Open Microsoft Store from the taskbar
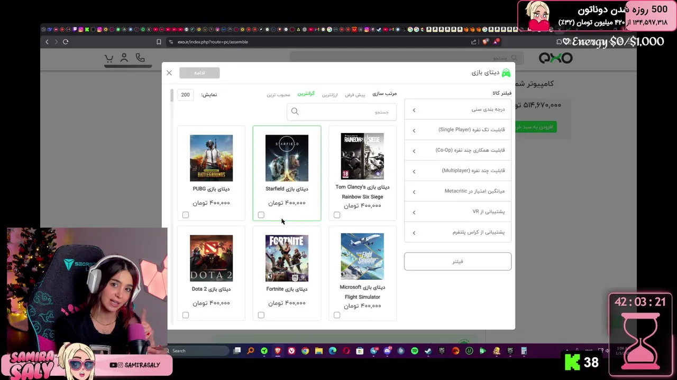This screenshot has width=677, height=380. click(x=360, y=351)
